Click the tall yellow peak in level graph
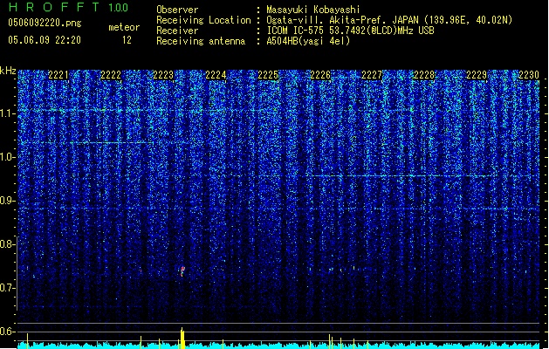 point(182,339)
